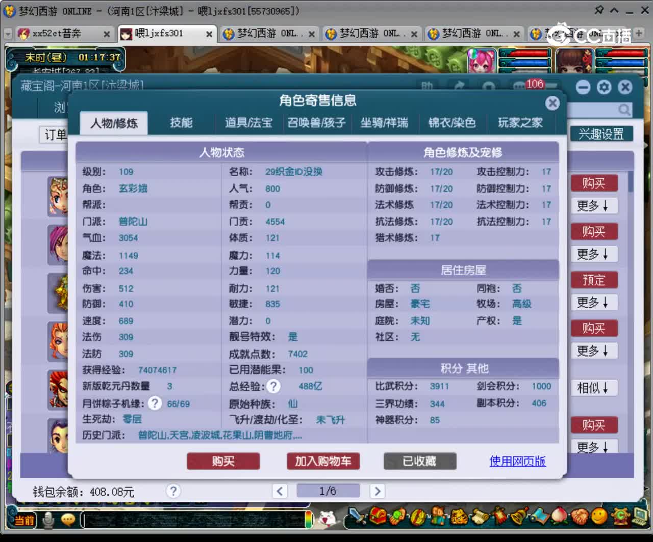Close the 喂ljxfs301 tab
Screen dimensions: 653x542
(209, 34)
